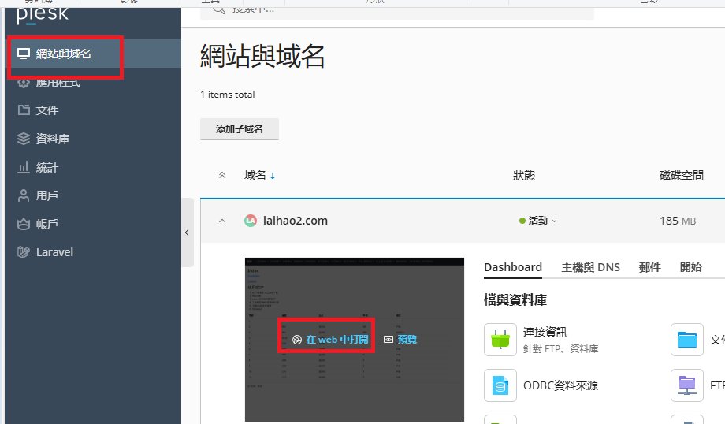This screenshot has height=424, width=725.
Task: Click the Plesk logo
Action: [x=43, y=15]
